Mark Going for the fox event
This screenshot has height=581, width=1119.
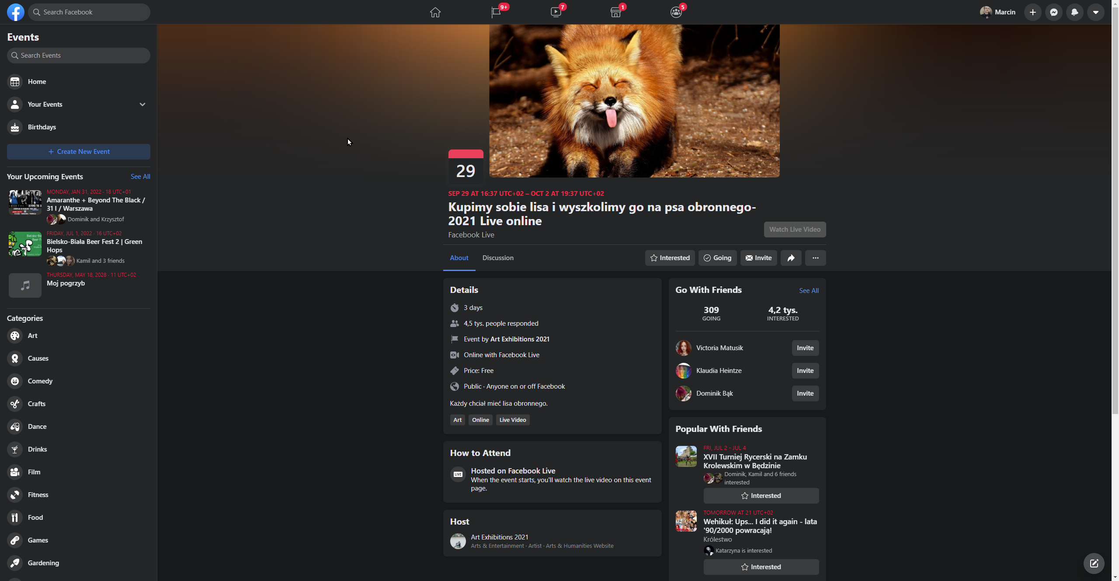tap(717, 258)
